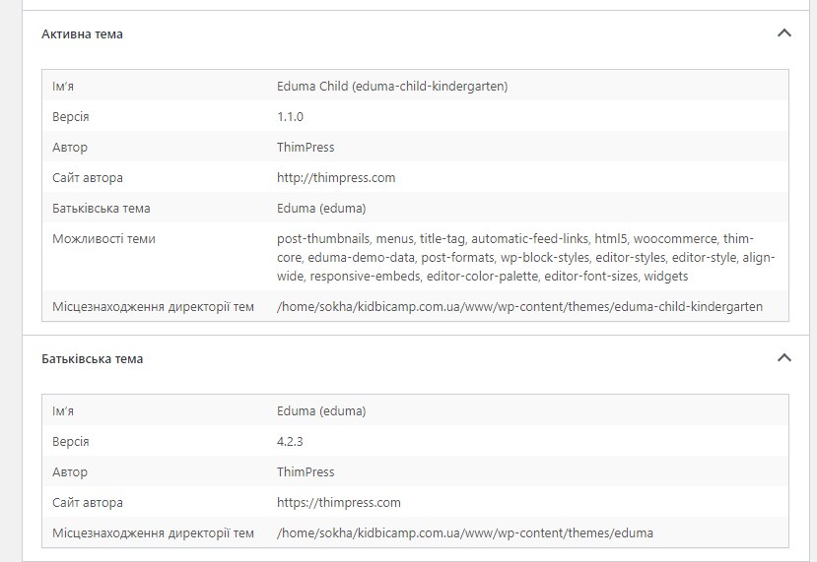Select https://thimpress.com author site value
Image resolution: width=817 pixels, height=562 pixels.
coord(339,503)
